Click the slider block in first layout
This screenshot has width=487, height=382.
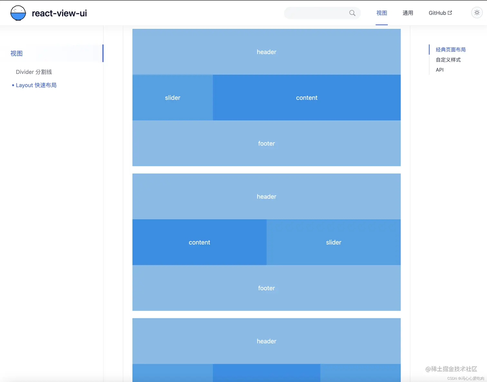coord(173,98)
